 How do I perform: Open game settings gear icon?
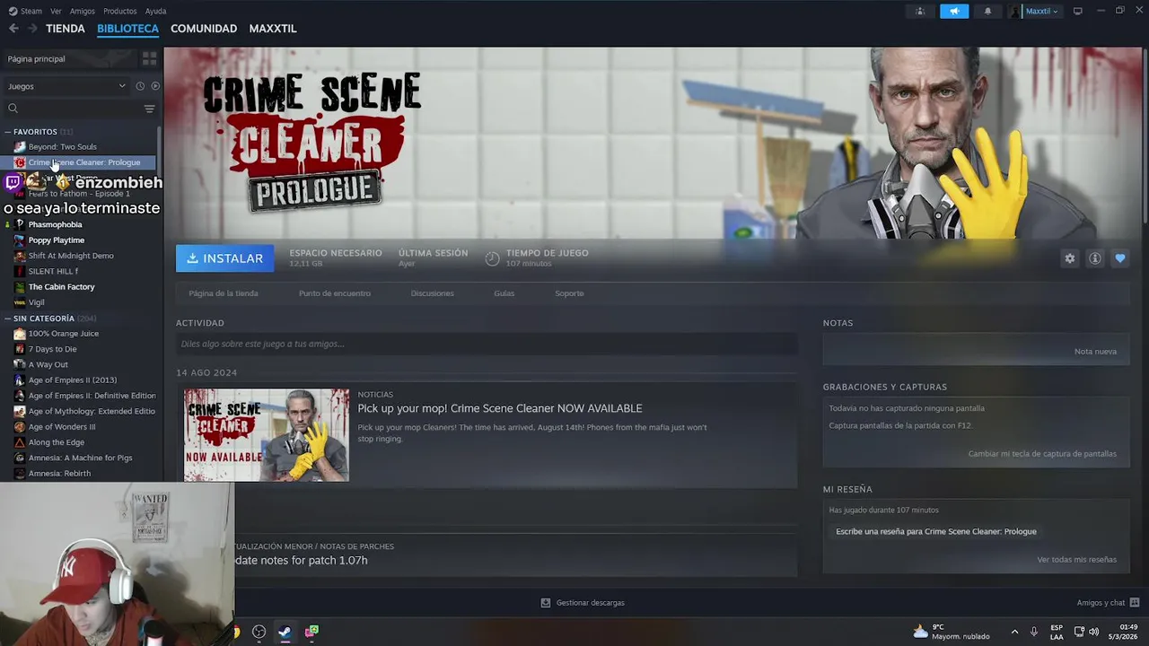coord(1069,258)
